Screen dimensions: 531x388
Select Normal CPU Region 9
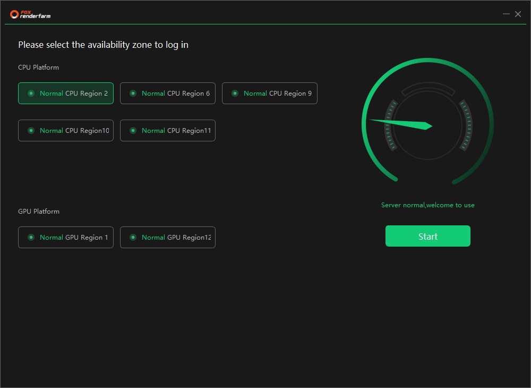(x=270, y=93)
